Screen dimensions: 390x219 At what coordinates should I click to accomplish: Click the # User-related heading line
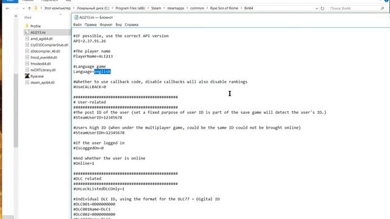tap(90, 102)
